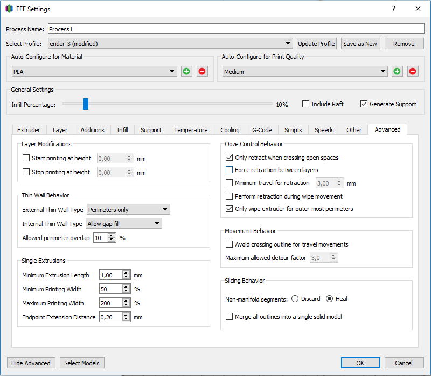Check Merge all outlines into single solid model
This screenshot has width=431, height=376.
[229, 317]
